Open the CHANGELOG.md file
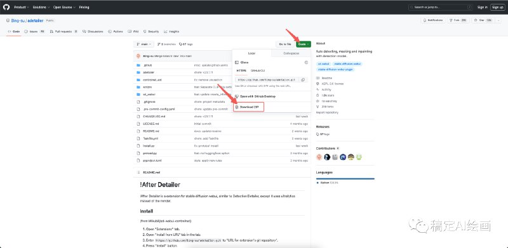508x248 pixels. click(154, 116)
